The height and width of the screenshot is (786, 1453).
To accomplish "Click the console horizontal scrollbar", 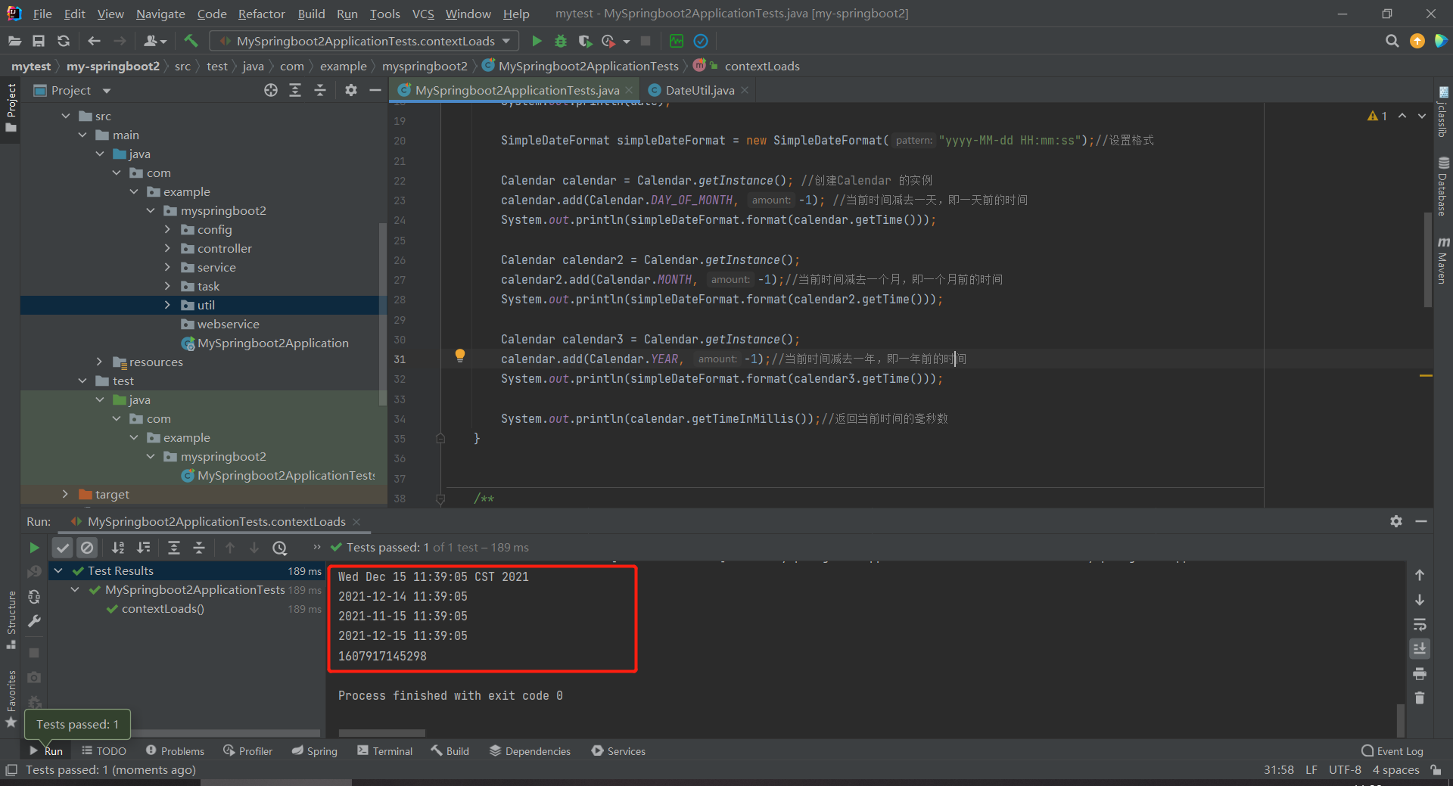I will coord(381,733).
